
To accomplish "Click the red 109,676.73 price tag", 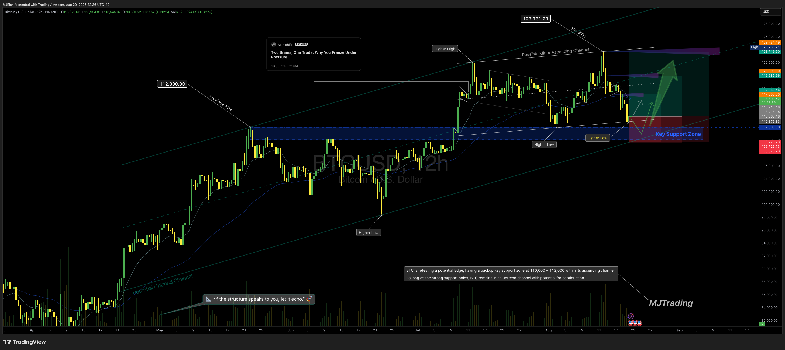I will click(770, 151).
